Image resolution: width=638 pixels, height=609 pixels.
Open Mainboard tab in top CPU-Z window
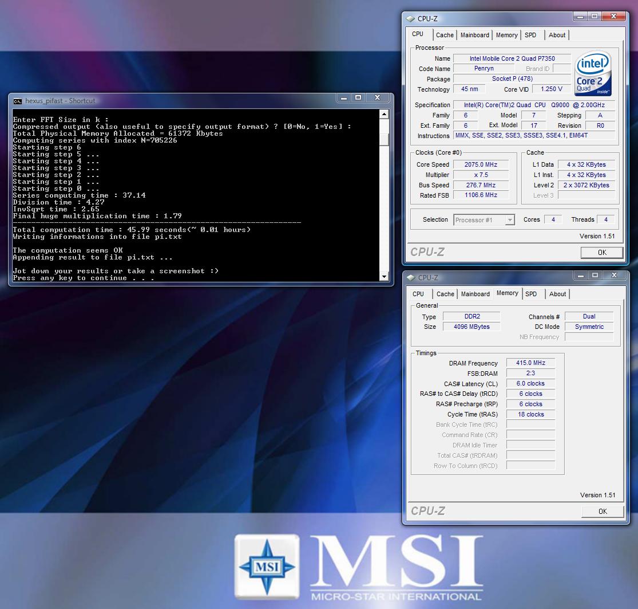pyautogui.click(x=475, y=35)
